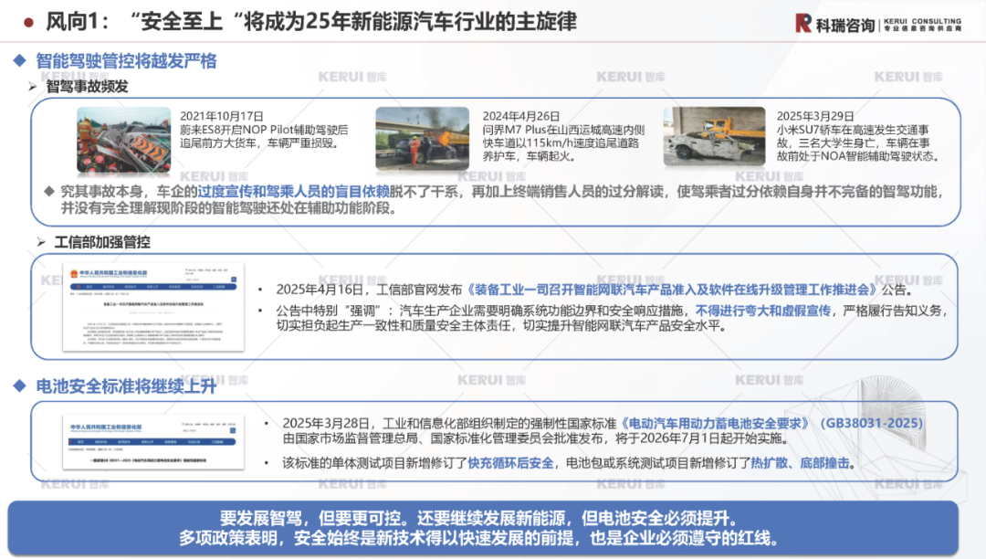Select the date 2024年4月26日

520,116
